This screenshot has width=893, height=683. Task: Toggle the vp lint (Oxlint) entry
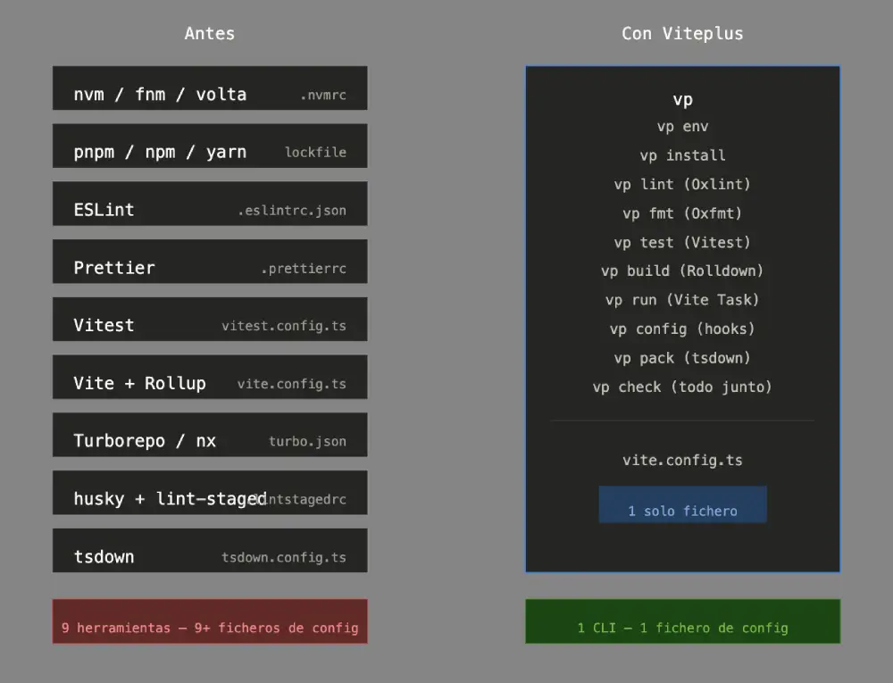point(682,184)
